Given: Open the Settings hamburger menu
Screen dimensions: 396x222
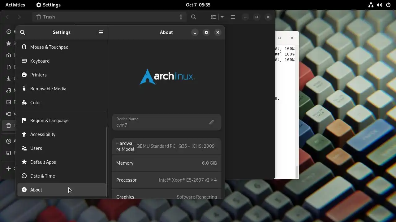Looking at the screenshot, I should pos(101,32).
